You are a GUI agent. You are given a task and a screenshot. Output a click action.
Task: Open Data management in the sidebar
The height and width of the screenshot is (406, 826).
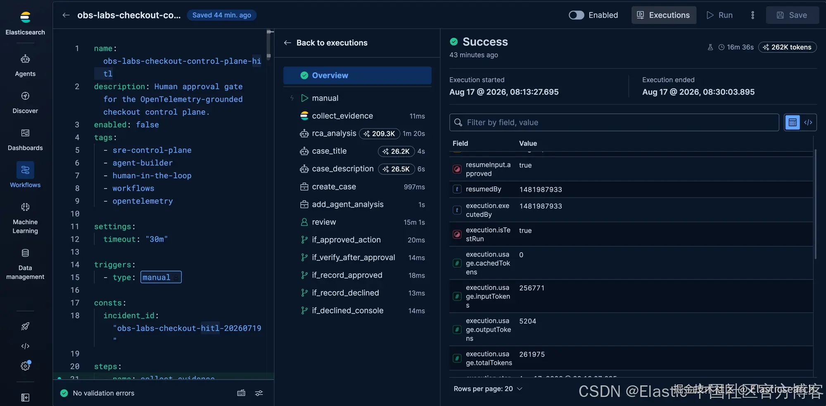[25, 264]
